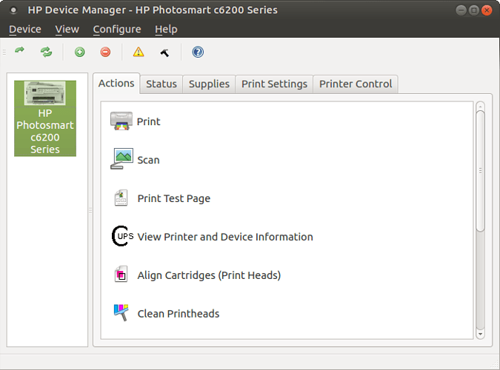Click the actions list scrollbar handle
The height and width of the screenshot is (370, 500).
(480, 171)
